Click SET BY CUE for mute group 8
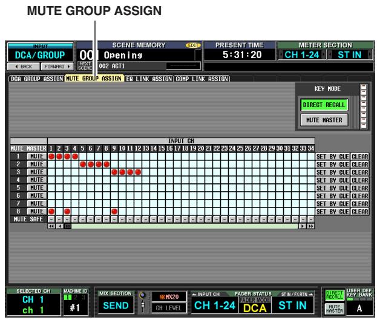 332,212
